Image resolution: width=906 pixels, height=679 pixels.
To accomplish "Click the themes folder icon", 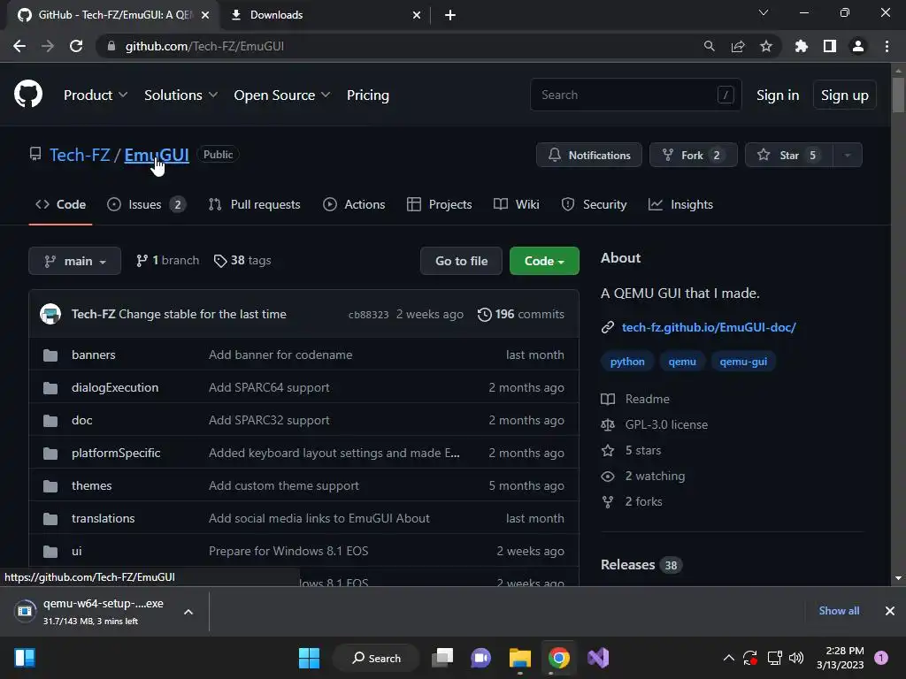I will (50, 486).
